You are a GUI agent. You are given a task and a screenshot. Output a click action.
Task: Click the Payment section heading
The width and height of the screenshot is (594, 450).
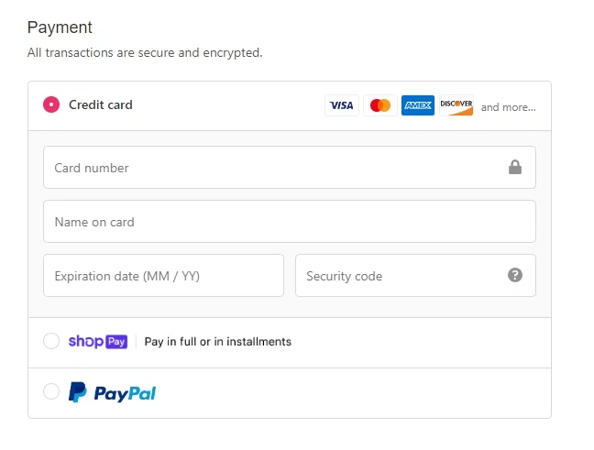pyautogui.click(x=60, y=27)
